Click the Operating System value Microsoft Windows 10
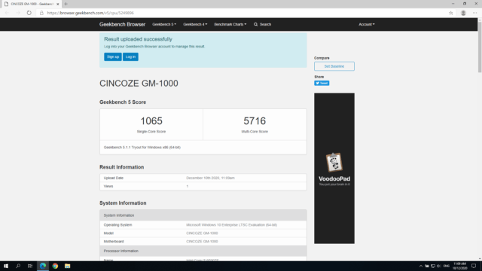The image size is (482, 271). (231, 225)
